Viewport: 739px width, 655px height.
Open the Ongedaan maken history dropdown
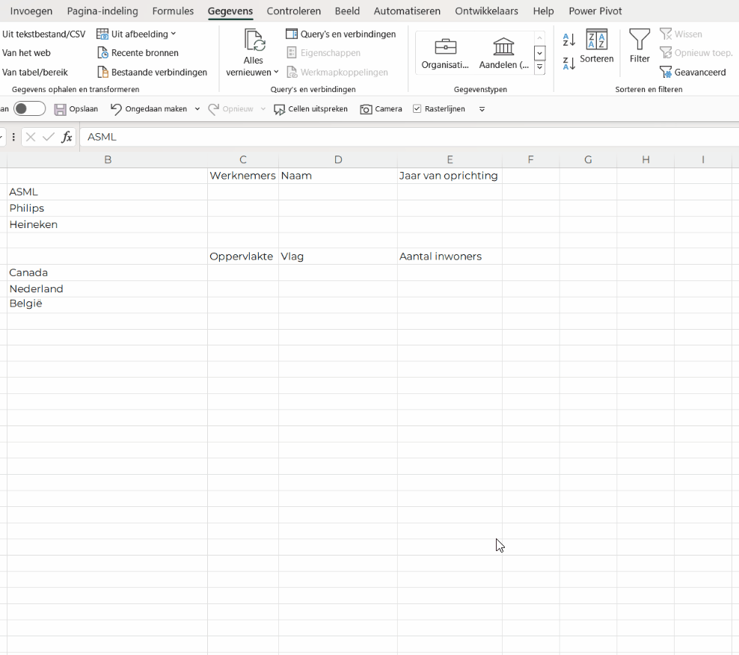pos(197,109)
